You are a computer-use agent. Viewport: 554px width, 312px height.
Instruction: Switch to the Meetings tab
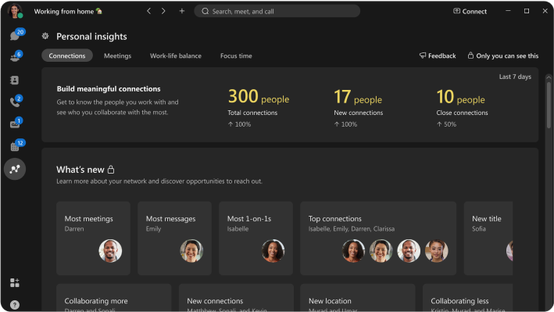click(117, 56)
